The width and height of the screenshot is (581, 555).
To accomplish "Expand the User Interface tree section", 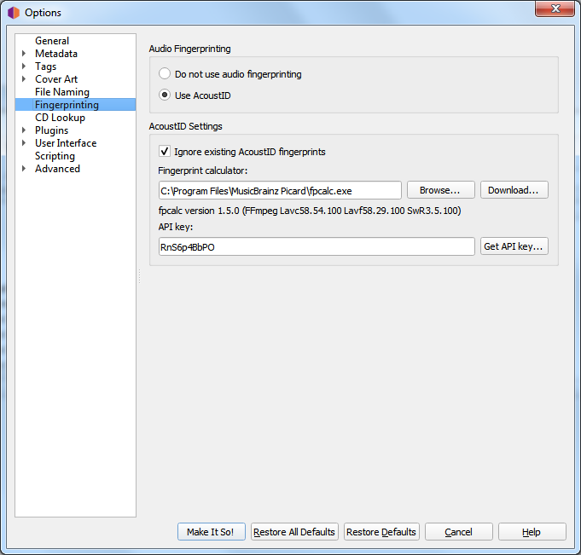I will (24, 143).
